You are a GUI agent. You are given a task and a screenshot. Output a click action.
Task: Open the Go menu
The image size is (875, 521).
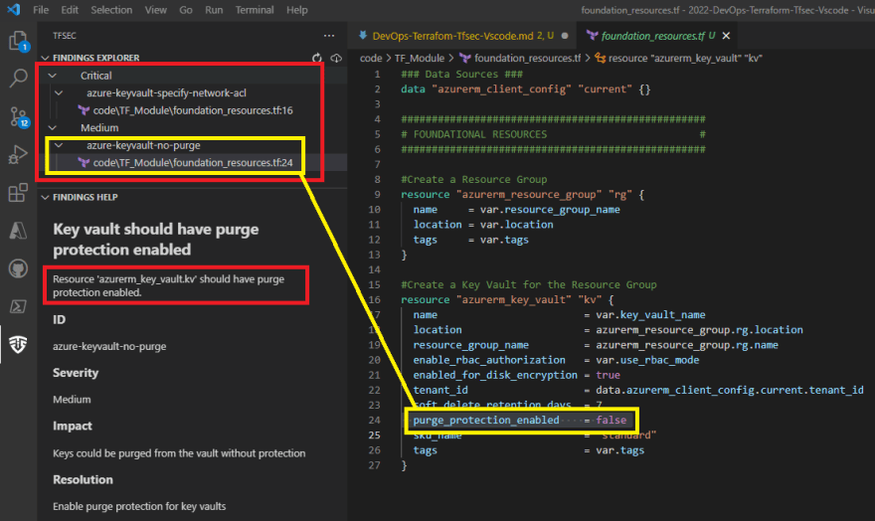click(186, 10)
